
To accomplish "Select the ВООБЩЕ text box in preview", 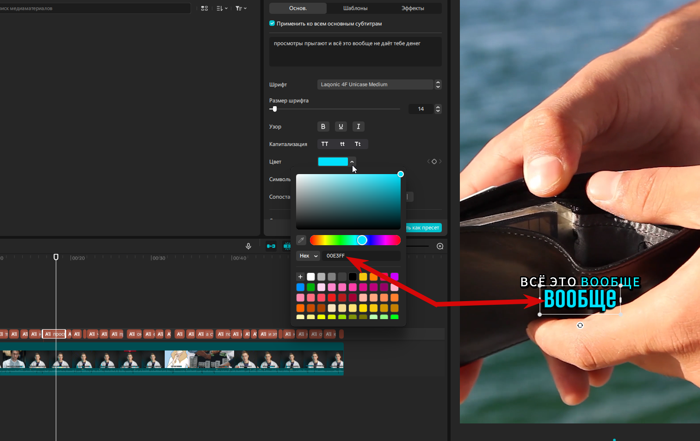I will pyautogui.click(x=580, y=300).
